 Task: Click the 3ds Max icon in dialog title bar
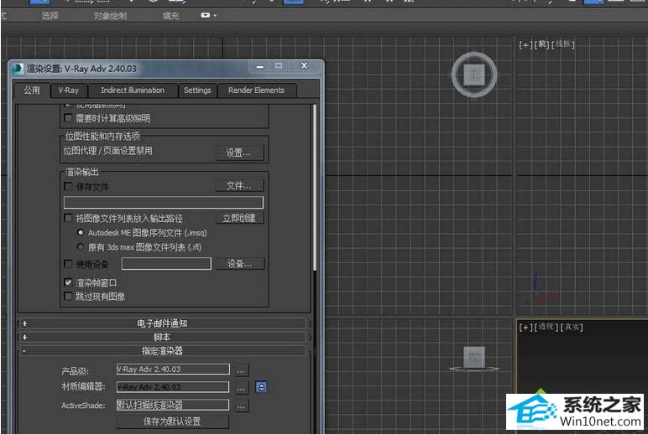[17, 69]
